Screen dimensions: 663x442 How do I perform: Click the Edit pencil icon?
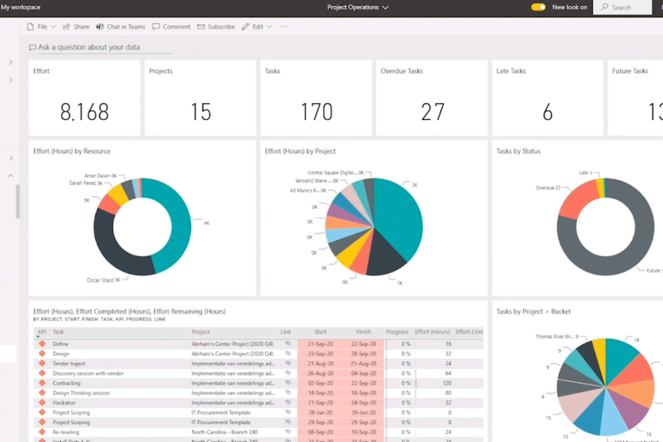pos(246,27)
